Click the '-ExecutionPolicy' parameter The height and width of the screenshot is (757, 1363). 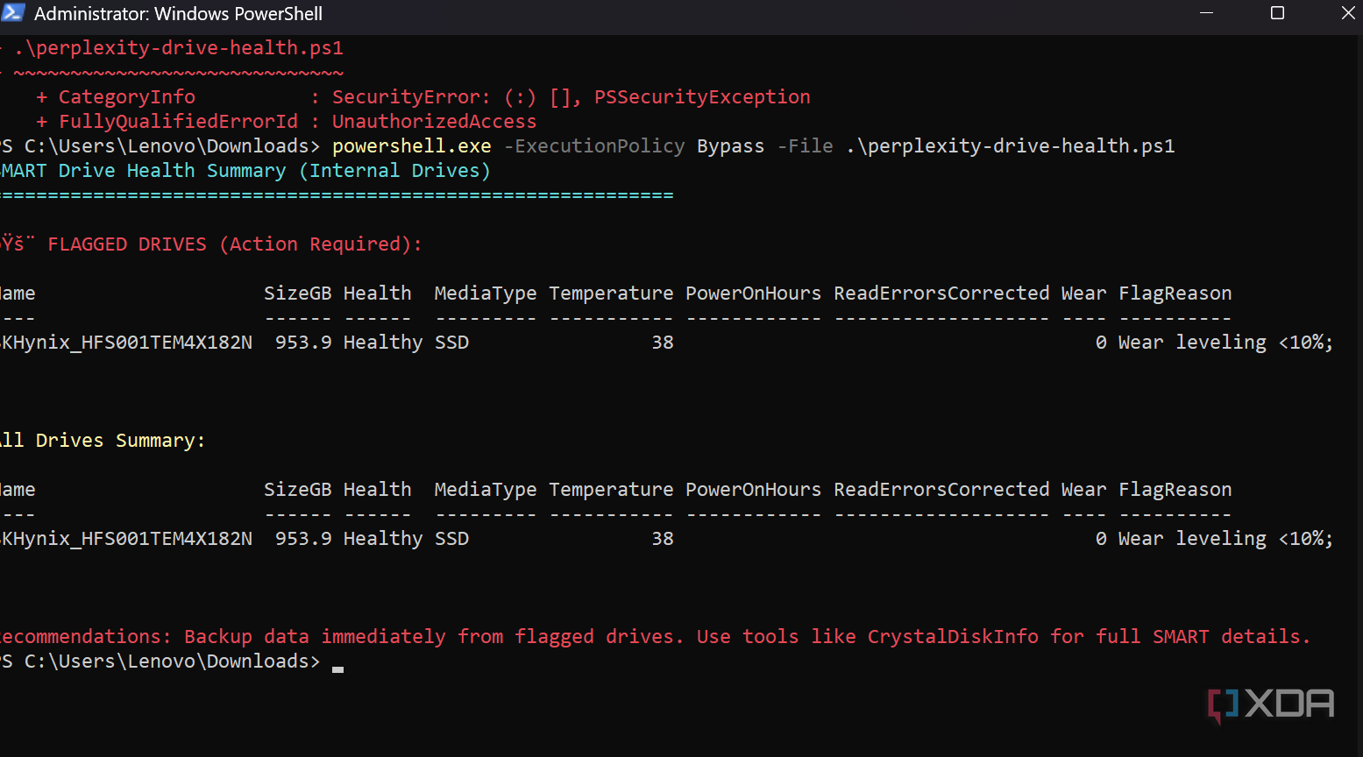tap(594, 146)
